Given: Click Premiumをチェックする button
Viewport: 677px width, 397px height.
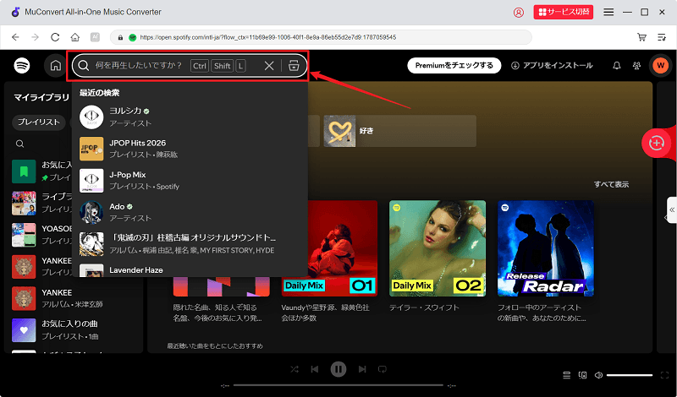Looking at the screenshot, I should [x=454, y=66].
